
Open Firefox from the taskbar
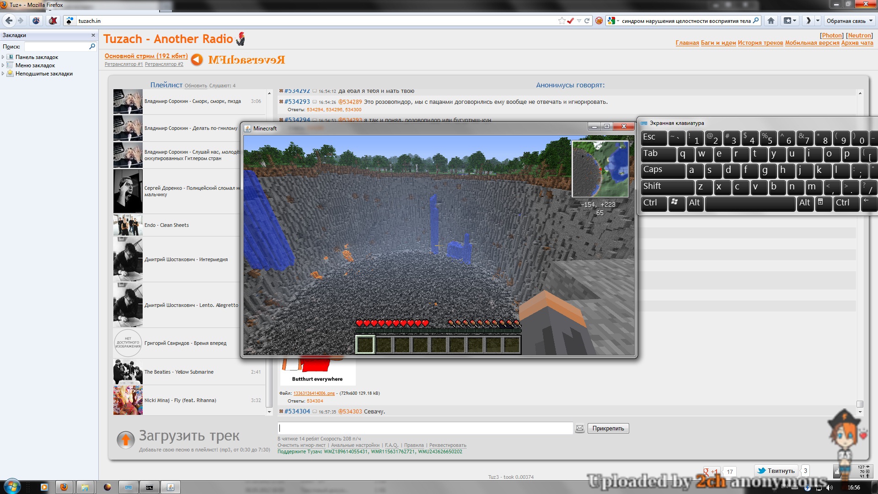[64, 487]
